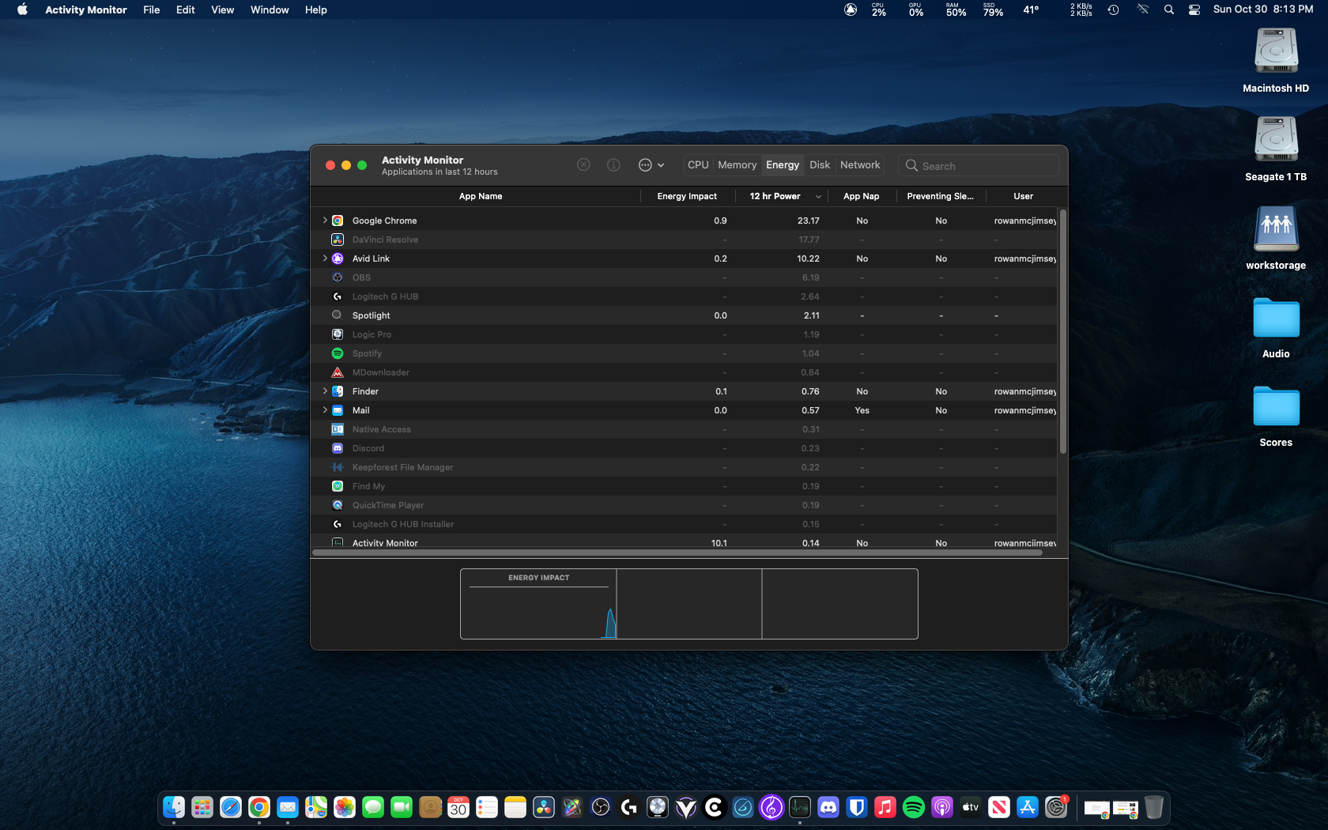Image resolution: width=1328 pixels, height=830 pixels.
Task: Click the Google Chrome app icon in list
Action: pos(338,221)
